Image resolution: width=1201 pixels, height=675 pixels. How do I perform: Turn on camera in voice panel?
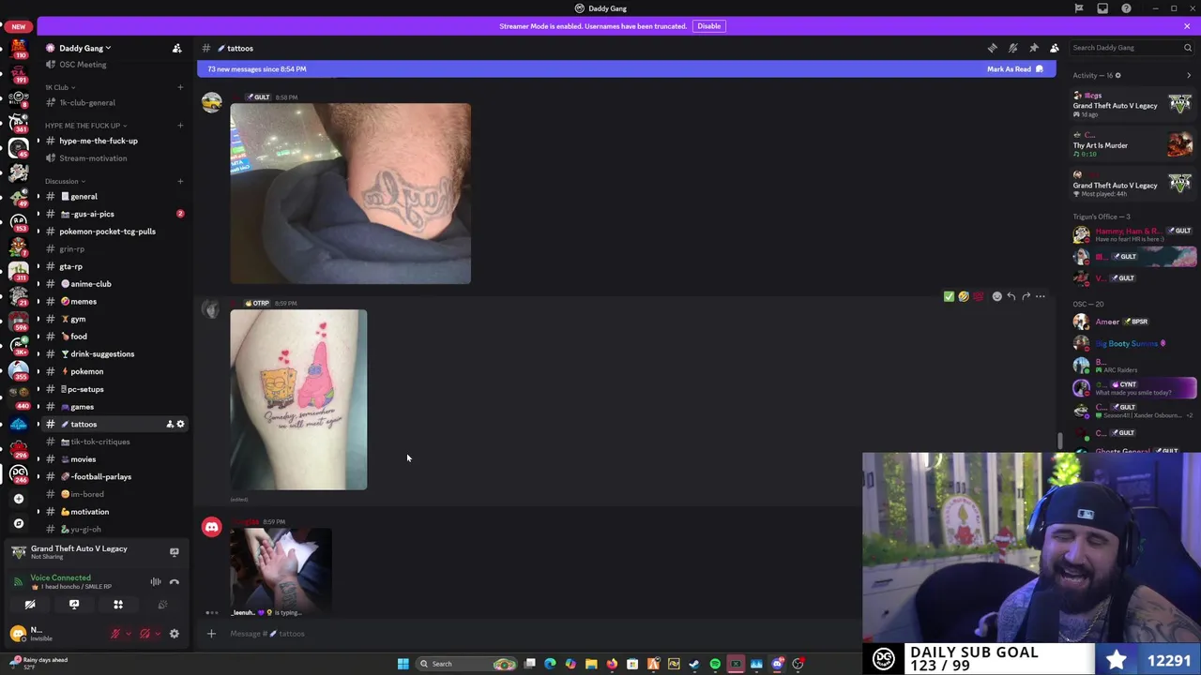coord(30,605)
